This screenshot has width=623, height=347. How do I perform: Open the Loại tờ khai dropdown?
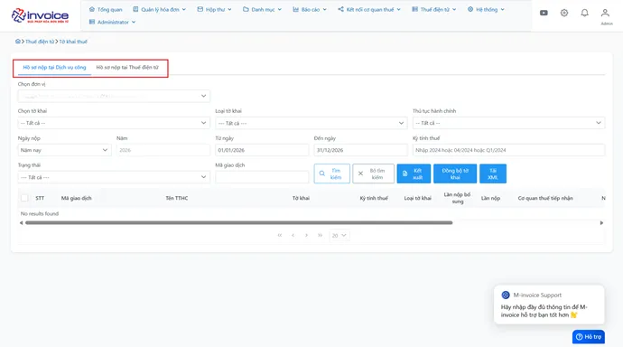(311, 123)
